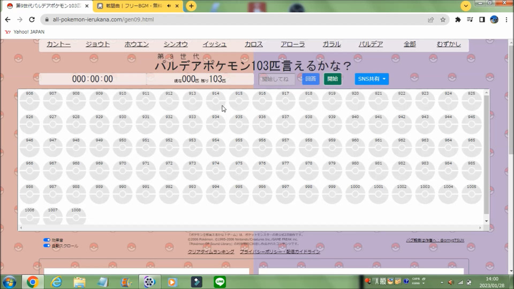Select the ガラル region tab
This screenshot has height=289, width=514.
tap(332, 44)
